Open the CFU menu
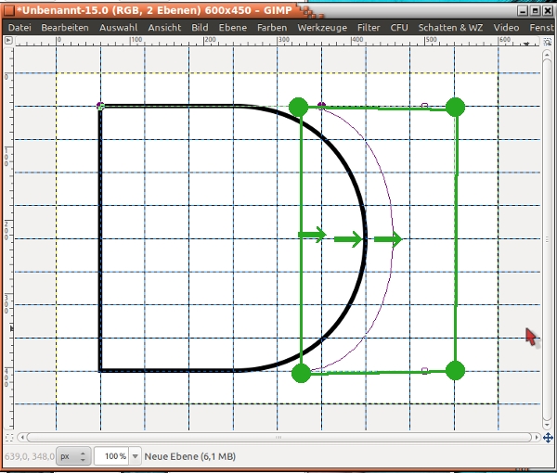The height and width of the screenshot is (473, 557). pos(399,28)
